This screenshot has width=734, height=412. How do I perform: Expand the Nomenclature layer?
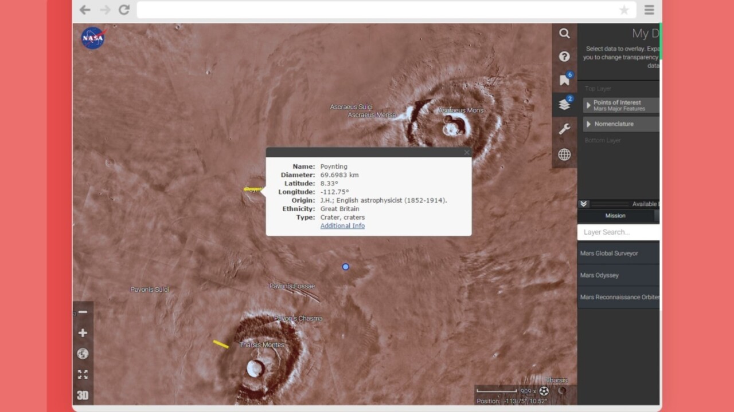coord(588,124)
